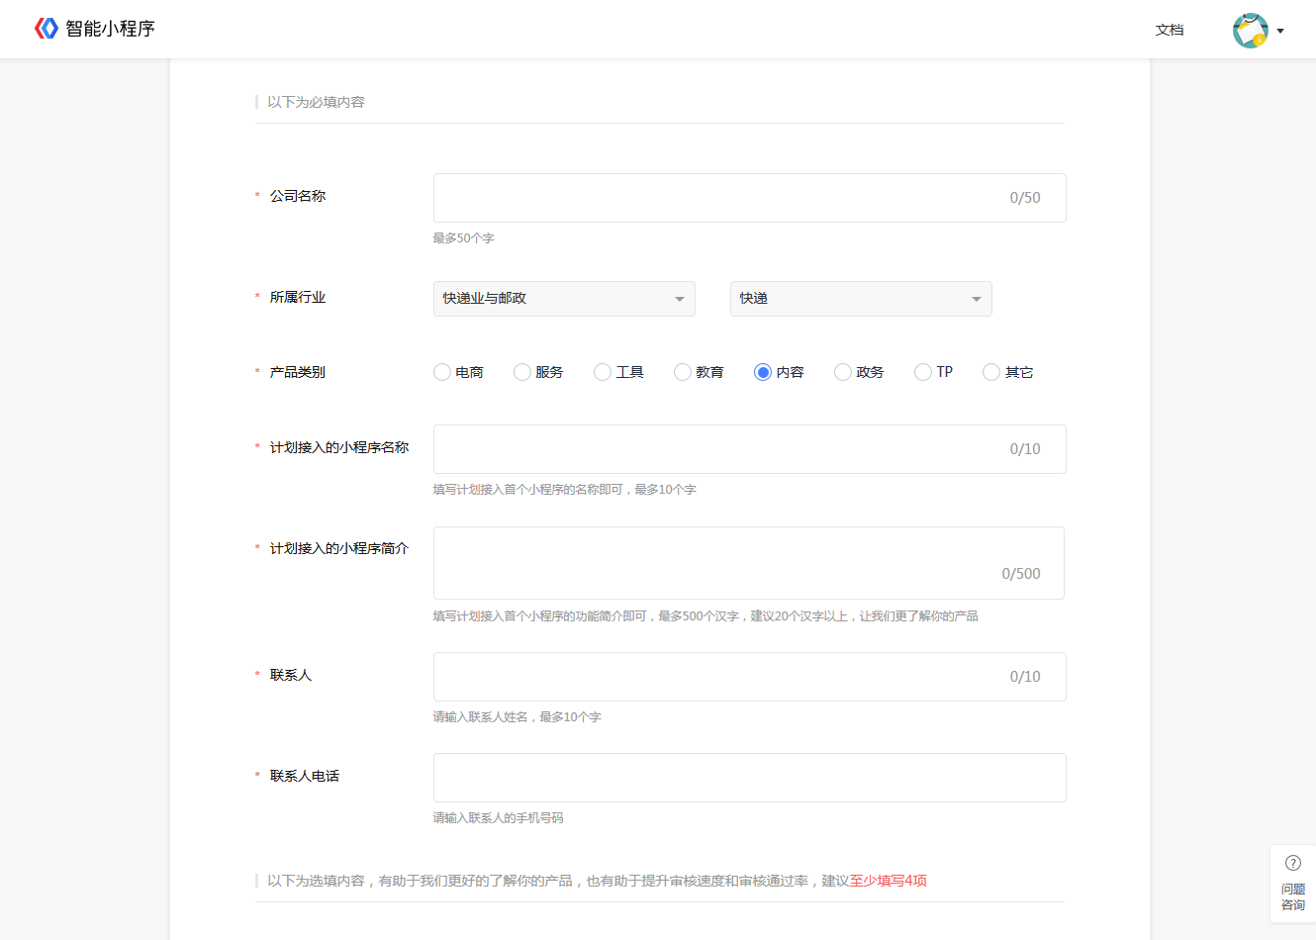
Task: Click the 计划接入的小程序名称 text box
Action: pos(750,449)
